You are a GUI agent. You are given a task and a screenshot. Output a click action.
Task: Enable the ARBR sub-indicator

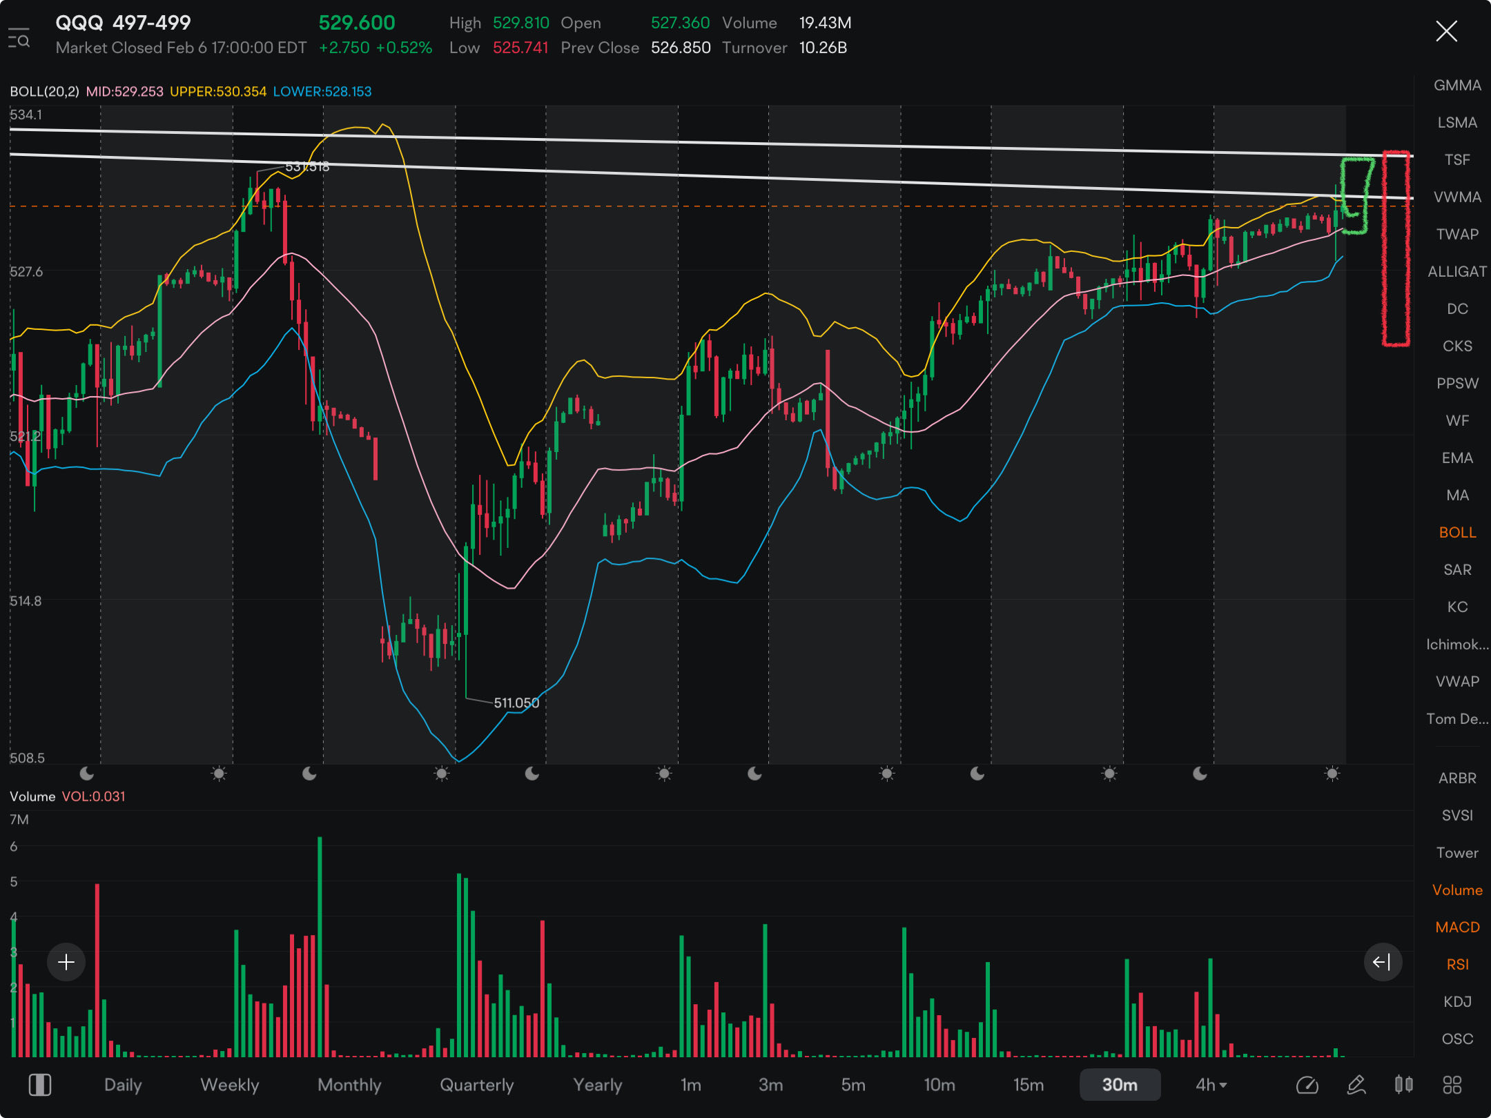[x=1457, y=778]
